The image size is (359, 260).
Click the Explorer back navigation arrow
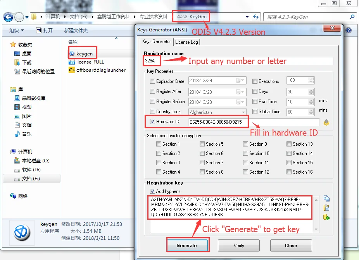[x=8, y=17]
